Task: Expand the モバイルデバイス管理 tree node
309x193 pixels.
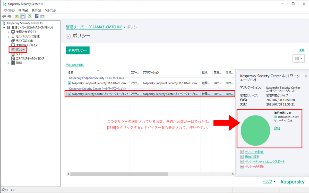Action: (8, 36)
